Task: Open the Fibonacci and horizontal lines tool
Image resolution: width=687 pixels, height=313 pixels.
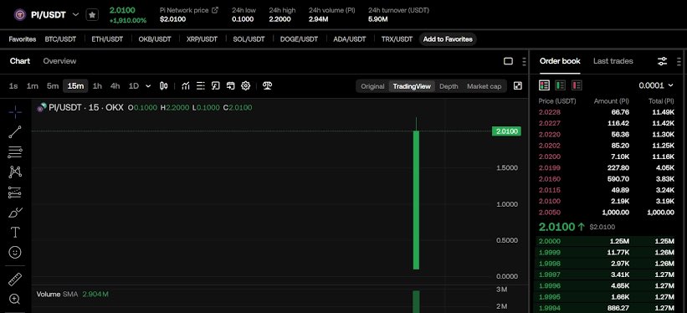Action: coord(15,152)
